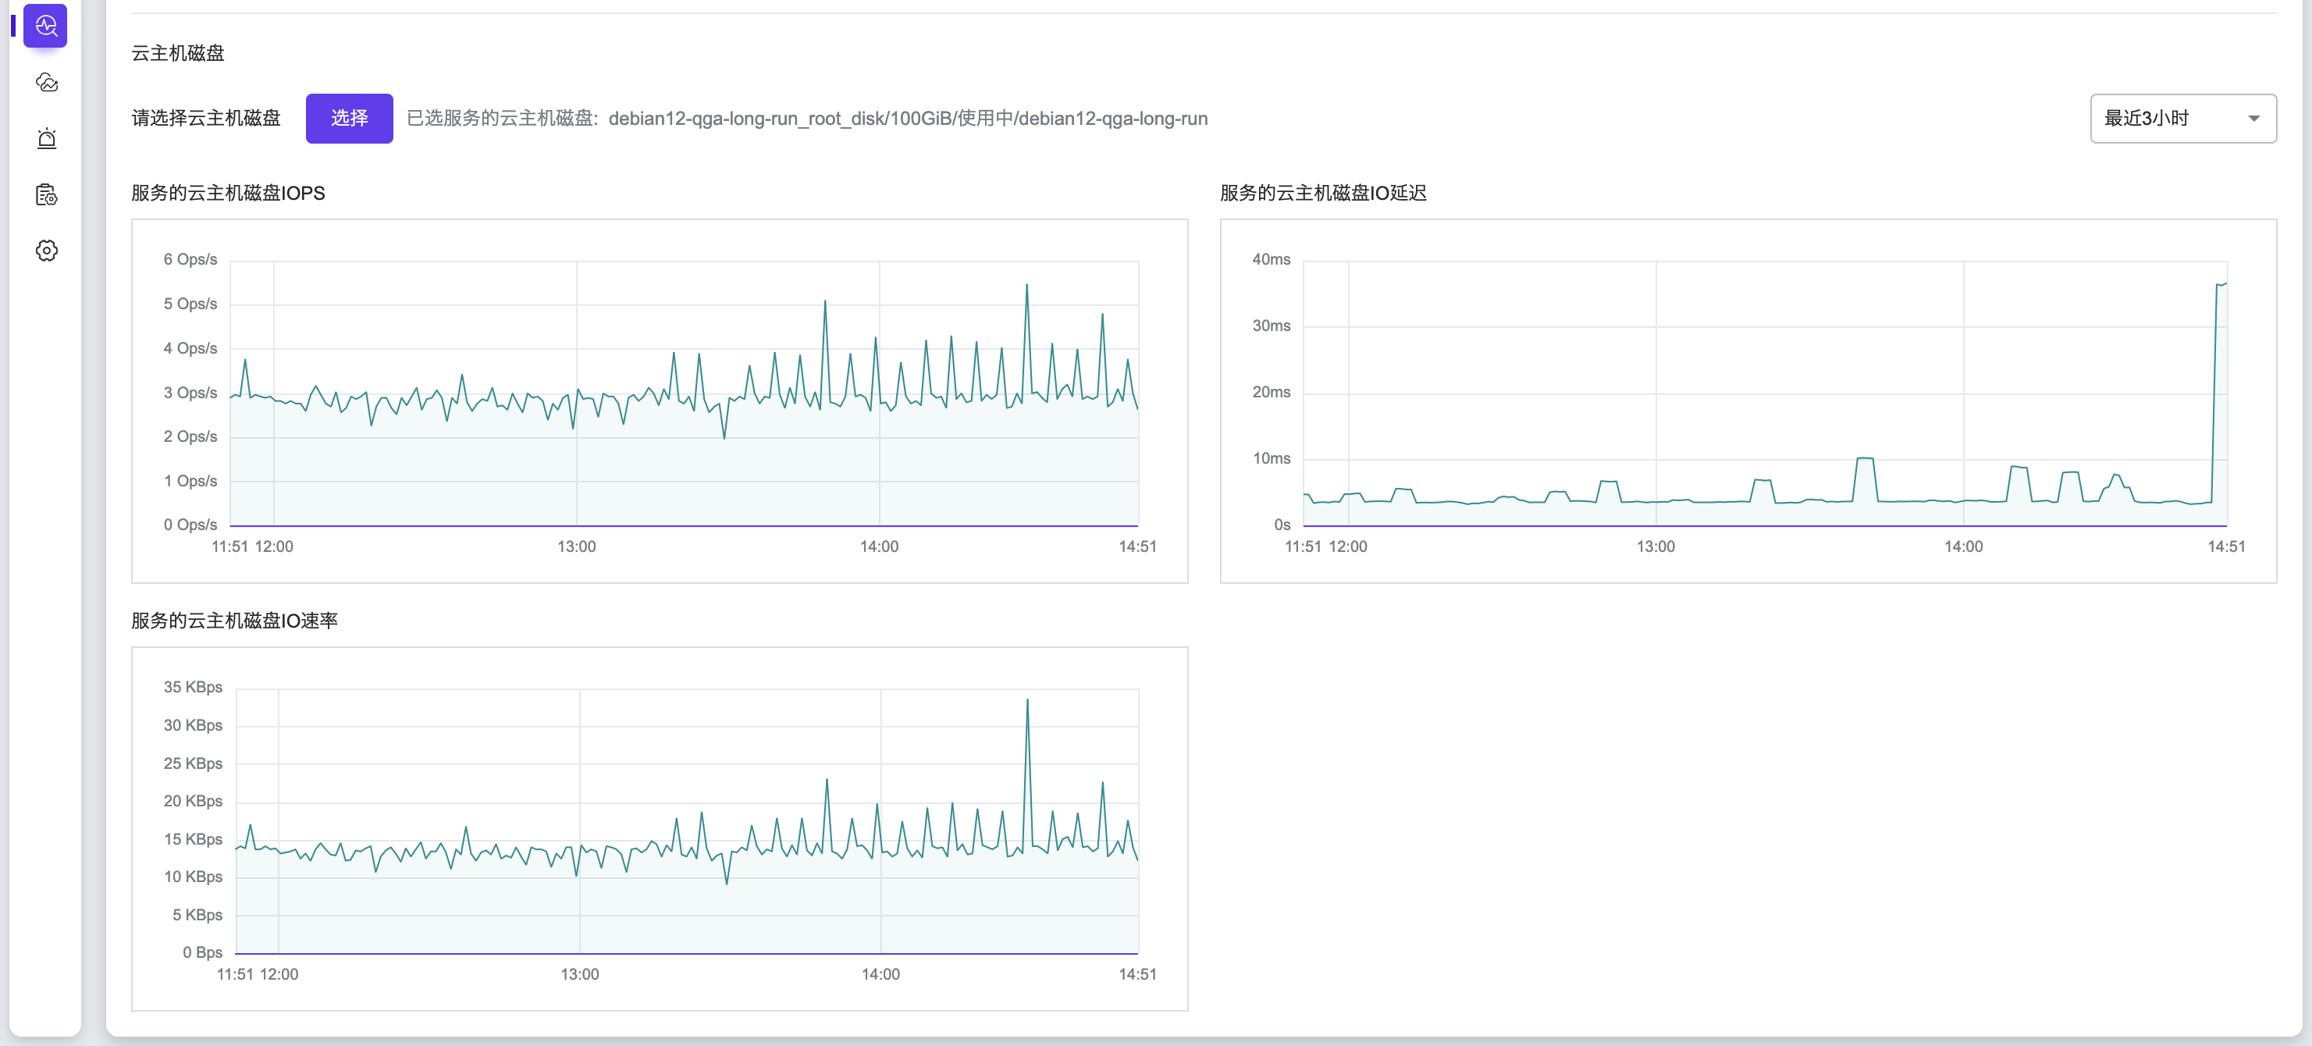Viewport: 2312px width, 1046px height.
Task: Open the 最近3小时 time range dropdown
Action: point(2182,119)
